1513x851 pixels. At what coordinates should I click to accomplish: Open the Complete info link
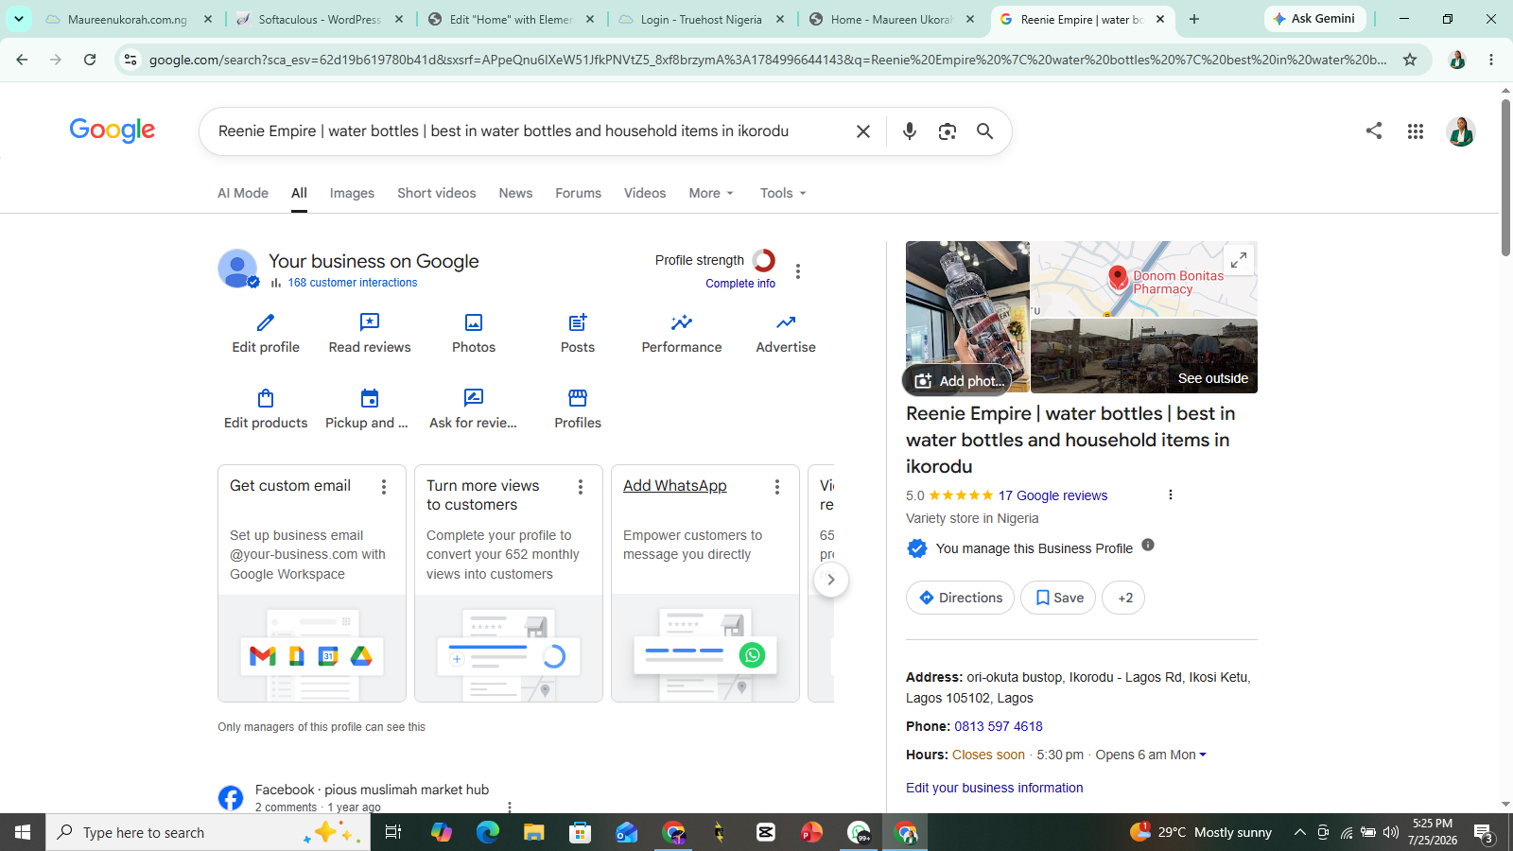pyautogui.click(x=740, y=284)
